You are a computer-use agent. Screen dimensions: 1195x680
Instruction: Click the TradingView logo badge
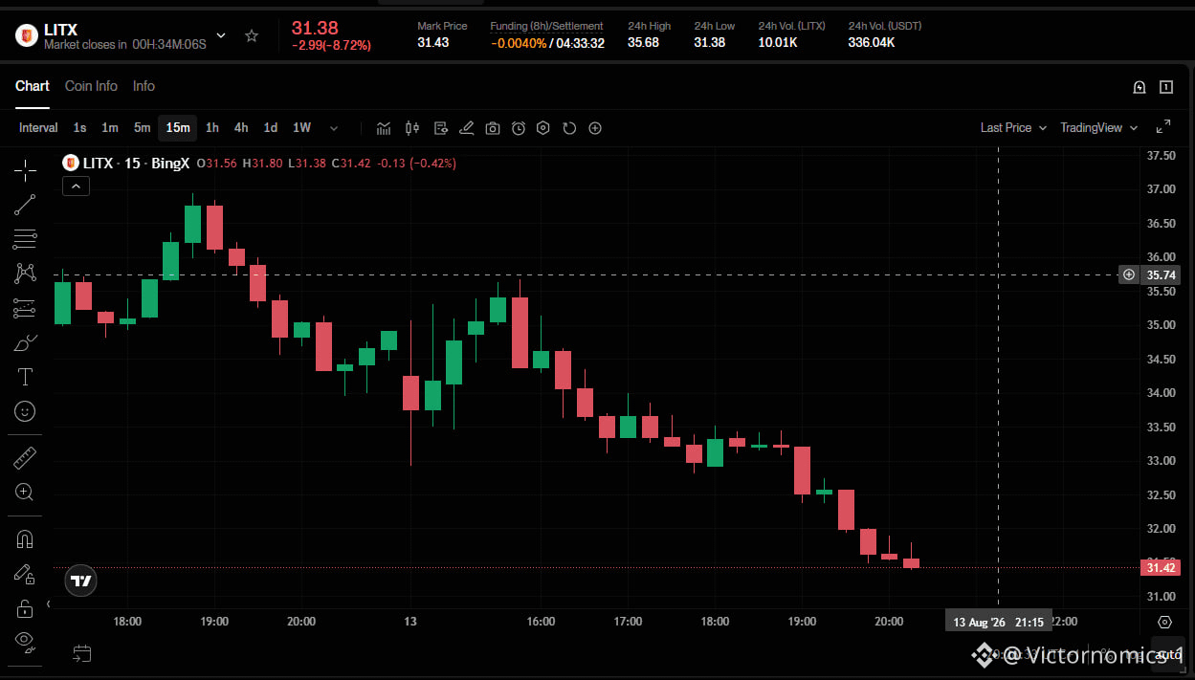click(81, 581)
